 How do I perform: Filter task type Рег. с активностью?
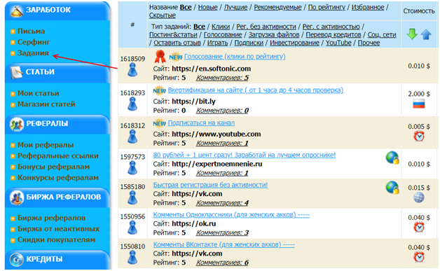pos(331,27)
